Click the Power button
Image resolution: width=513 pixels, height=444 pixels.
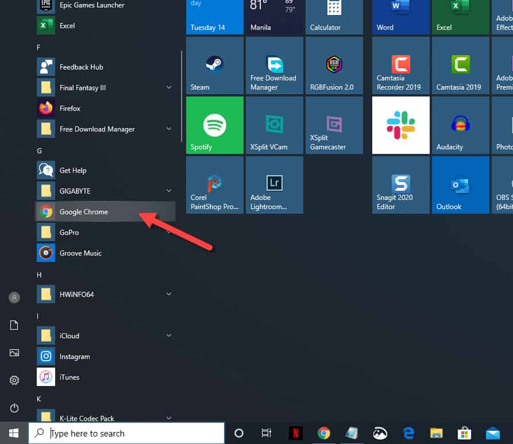point(14,408)
